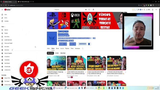Screen dimensions: 160x90
Task: Click the magnifier search button
Action: pos(89,9)
